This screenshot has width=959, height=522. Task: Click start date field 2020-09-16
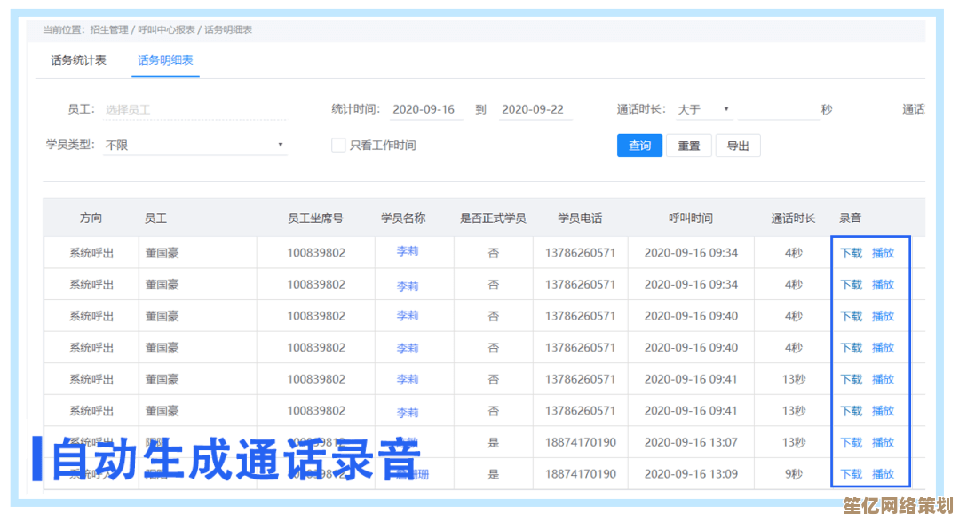[424, 109]
